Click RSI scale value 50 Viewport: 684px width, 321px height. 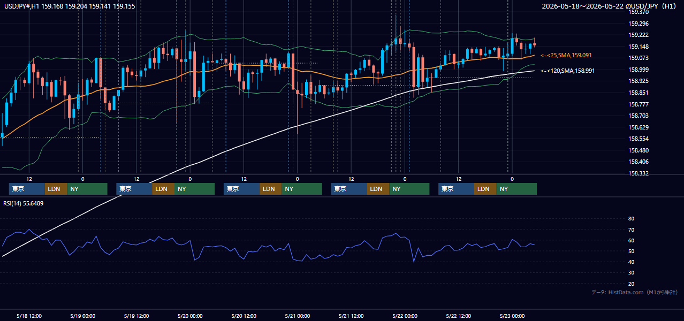[x=631, y=251]
